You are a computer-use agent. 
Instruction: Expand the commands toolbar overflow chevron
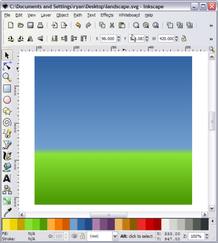[211, 25]
